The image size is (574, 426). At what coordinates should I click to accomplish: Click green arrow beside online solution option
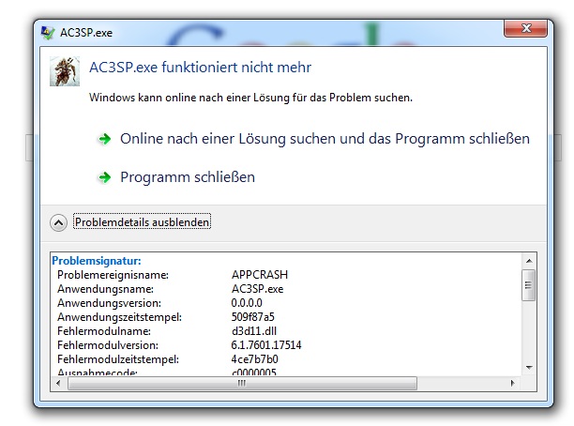(x=105, y=139)
